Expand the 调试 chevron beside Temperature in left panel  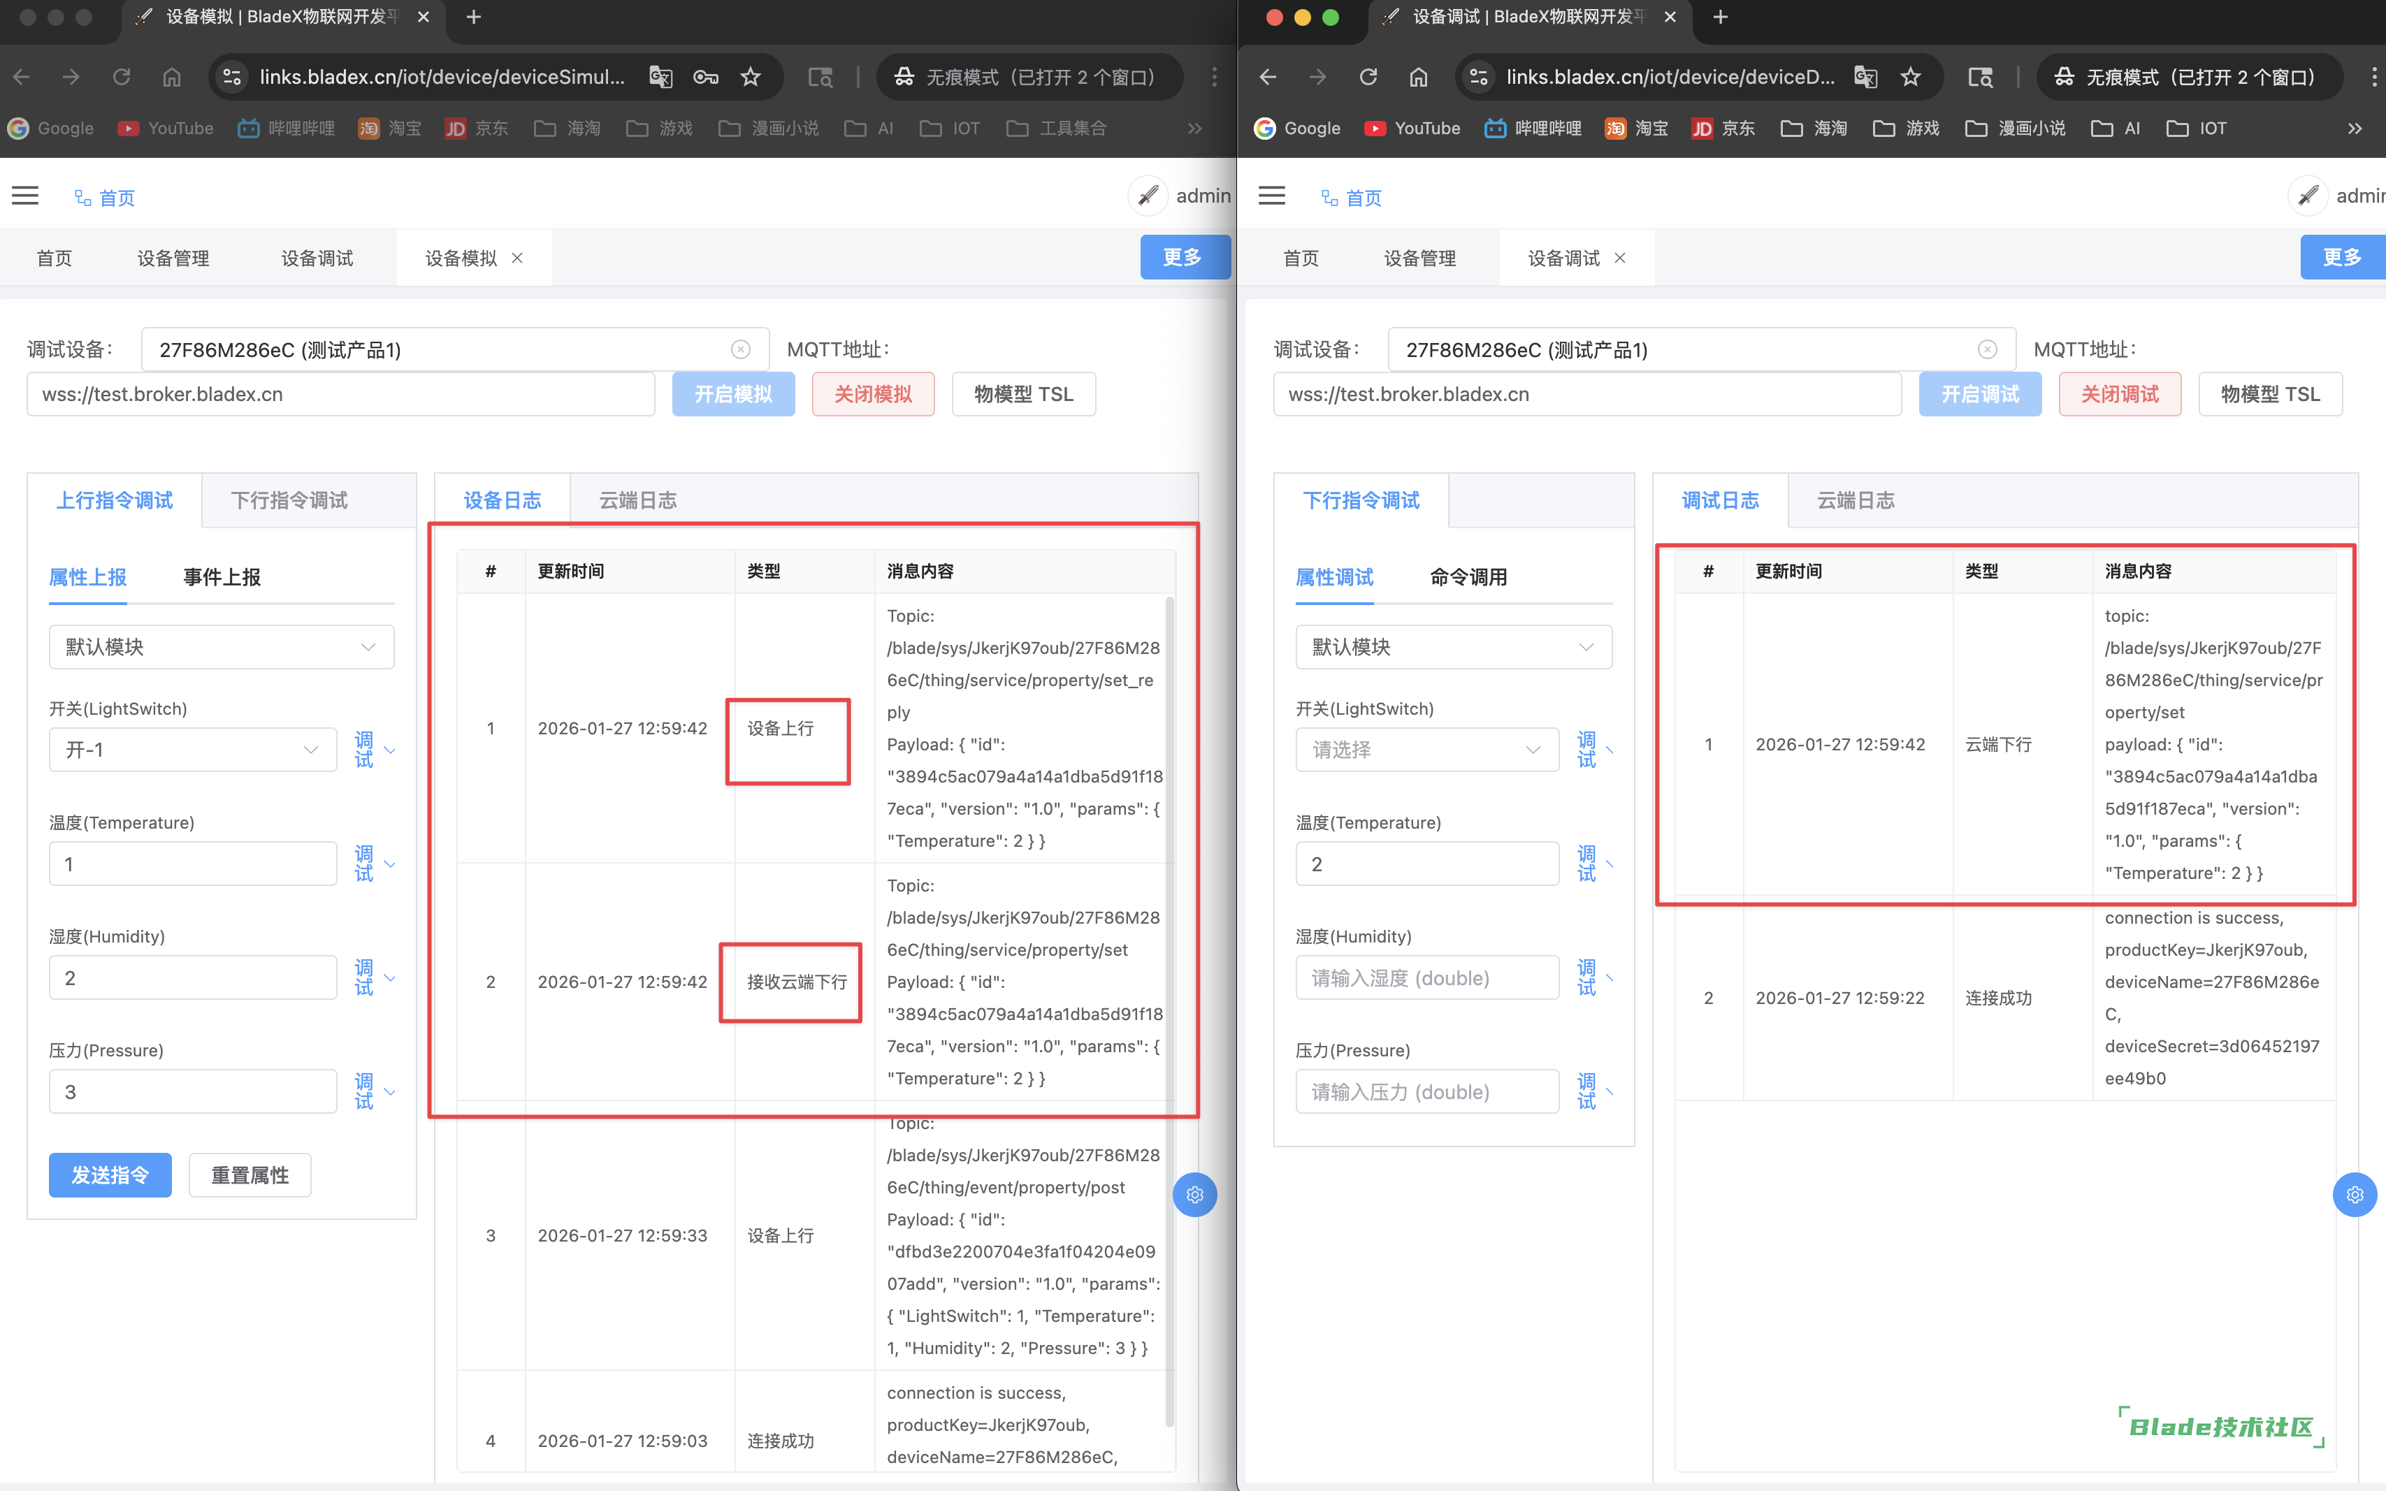(x=389, y=865)
